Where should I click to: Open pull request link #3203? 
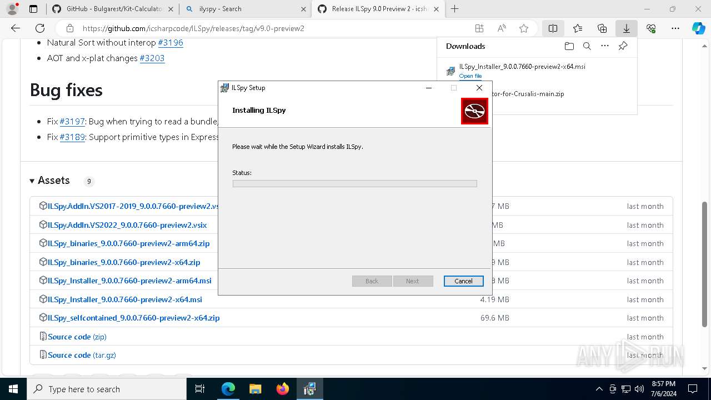(152, 58)
